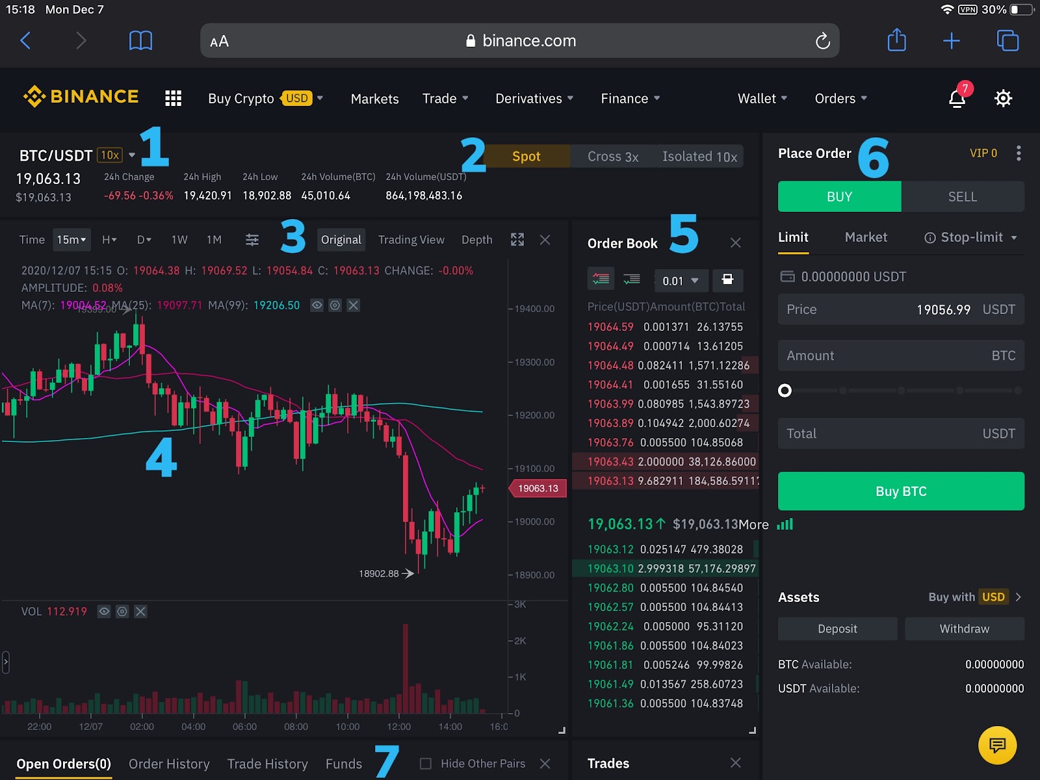
Task: Select Isolated 10x margin mode
Action: (699, 156)
